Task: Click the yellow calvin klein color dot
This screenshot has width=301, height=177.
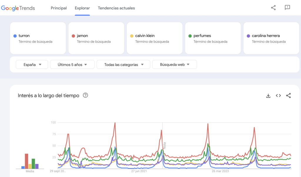Action: point(132,36)
